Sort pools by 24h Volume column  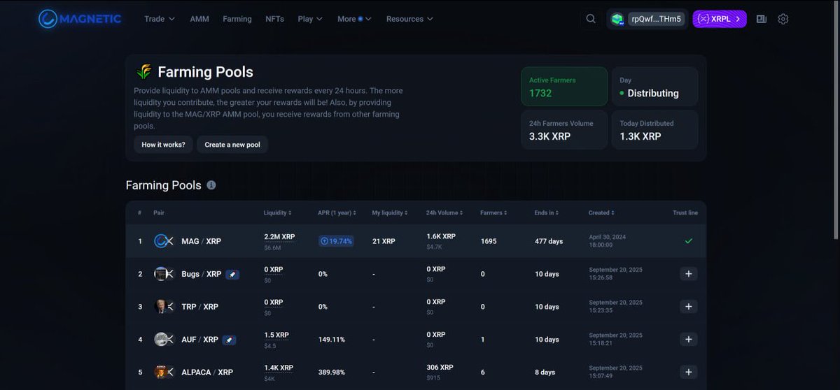click(x=444, y=212)
